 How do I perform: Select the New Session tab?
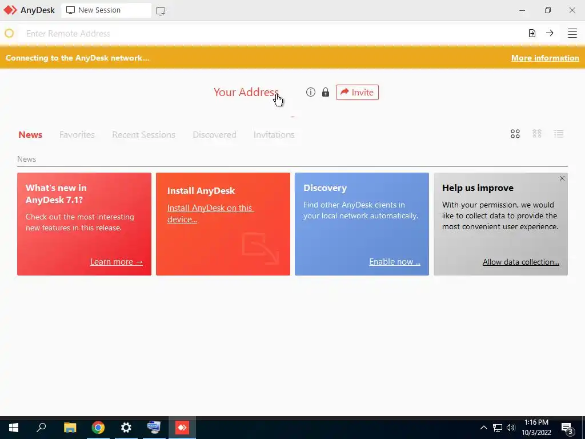click(x=106, y=10)
